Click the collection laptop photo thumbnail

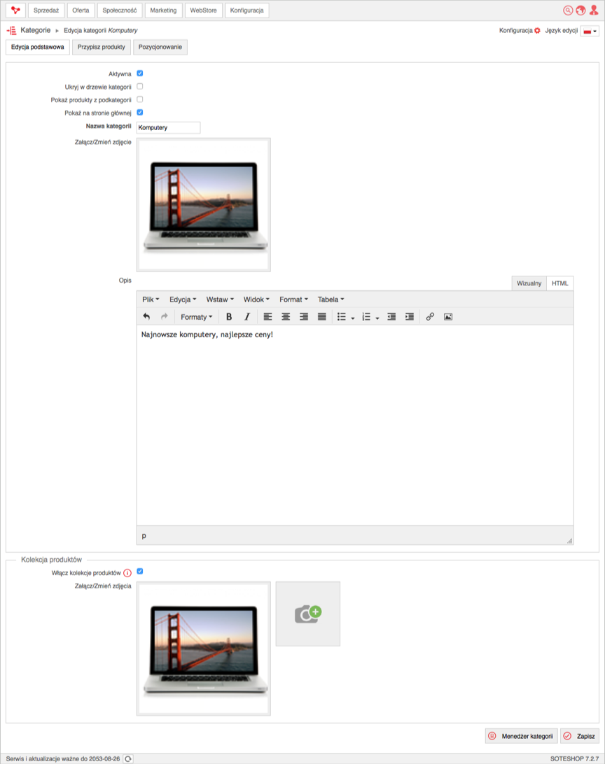(204, 649)
